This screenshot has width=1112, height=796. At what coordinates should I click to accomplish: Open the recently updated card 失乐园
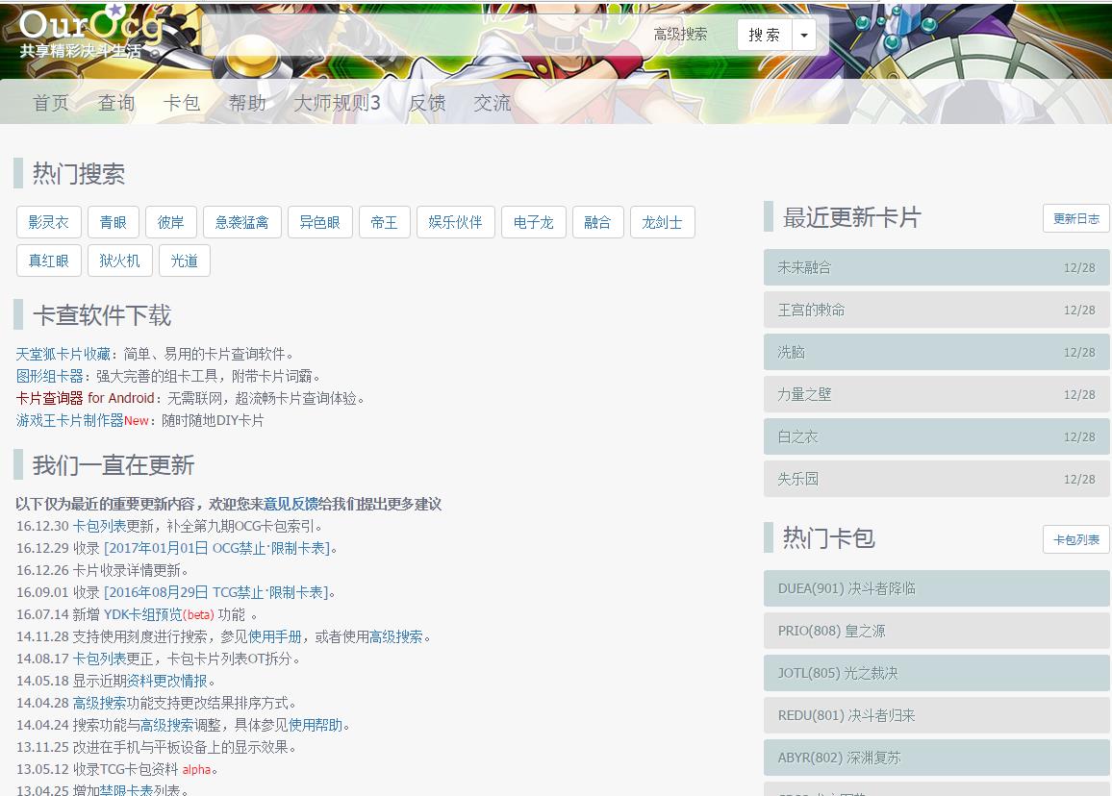(x=936, y=479)
